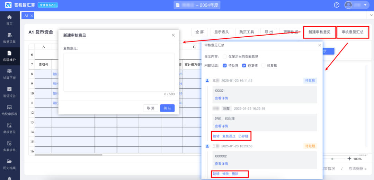This screenshot has height=180, width=374.
Task: Click the 待处理 status tag
Action: [310, 146]
